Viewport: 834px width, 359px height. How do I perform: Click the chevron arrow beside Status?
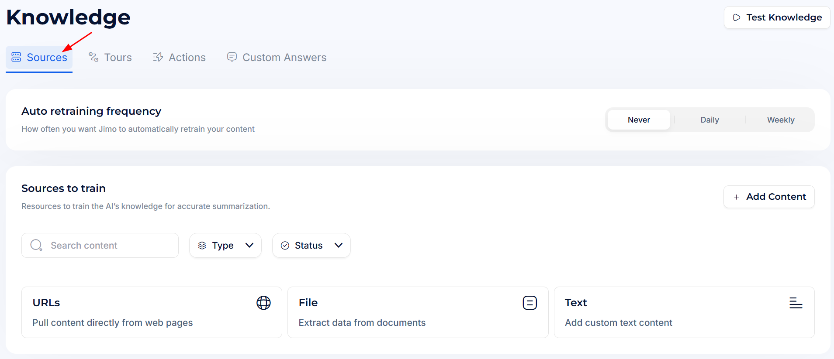pyautogui.click(x=339, y=246)
